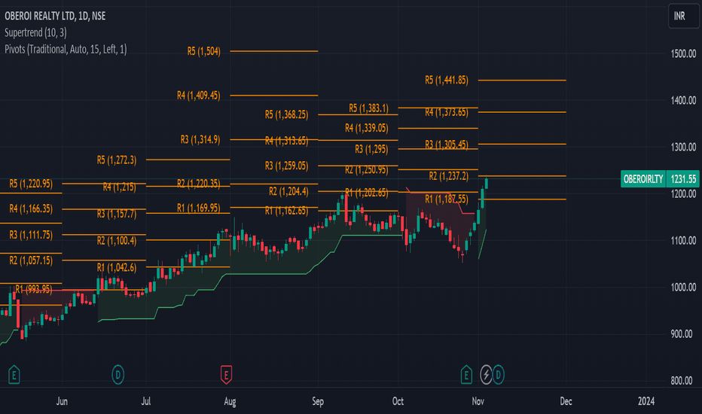The image size is (702, 414).
Task: Click the OBEROIRLTY symbol price tag
Action: tap(643, 179)
